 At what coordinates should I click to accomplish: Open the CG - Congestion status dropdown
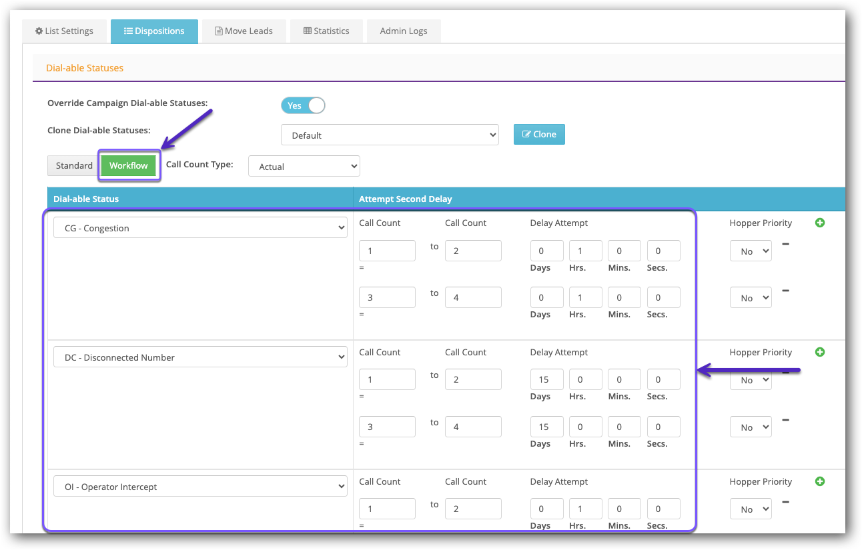click(x=199, y=227)
